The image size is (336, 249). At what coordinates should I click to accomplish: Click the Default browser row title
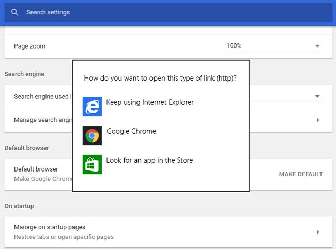[36, 169]
